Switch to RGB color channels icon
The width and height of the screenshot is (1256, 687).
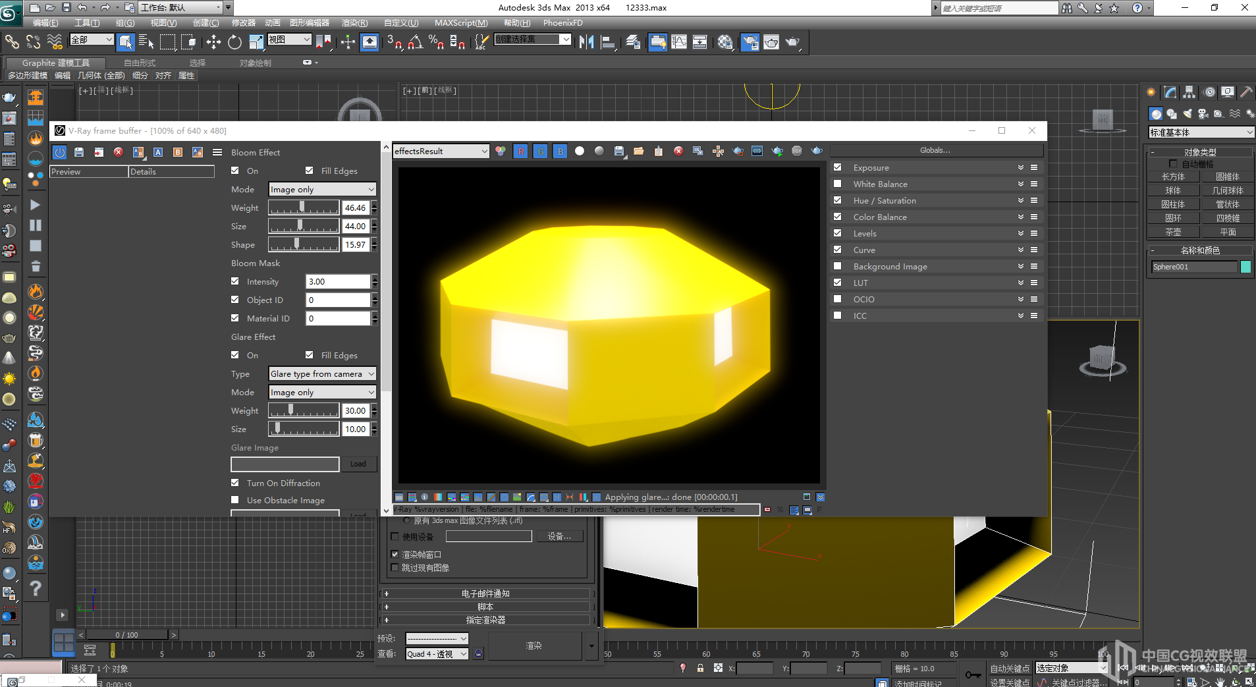(501, 151)
